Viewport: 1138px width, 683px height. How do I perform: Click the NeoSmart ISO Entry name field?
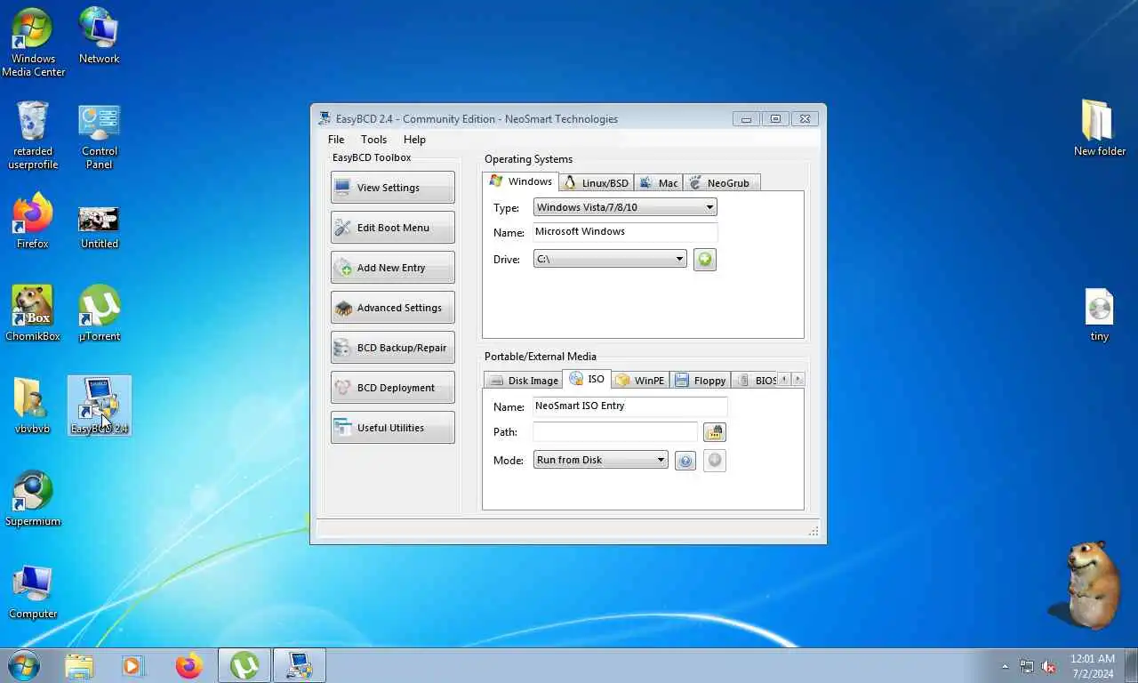pos(629,406)
